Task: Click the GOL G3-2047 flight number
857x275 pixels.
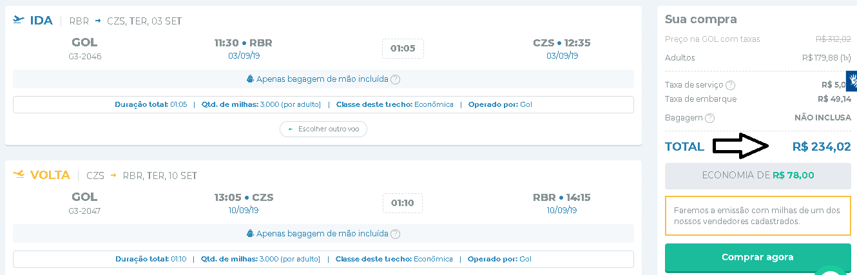Action: pyautogui.click(x=84, y=211)
